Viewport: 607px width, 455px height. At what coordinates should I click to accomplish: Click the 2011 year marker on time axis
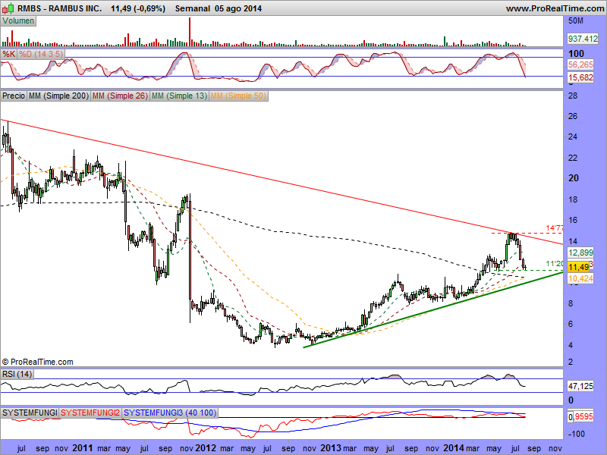tap(83, 448)
